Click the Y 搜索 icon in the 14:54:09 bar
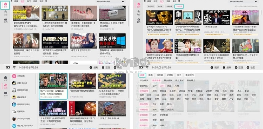Image resolution: width=263 pixels, height=129 pixels. pyautogui.click(x=224, y=67)
